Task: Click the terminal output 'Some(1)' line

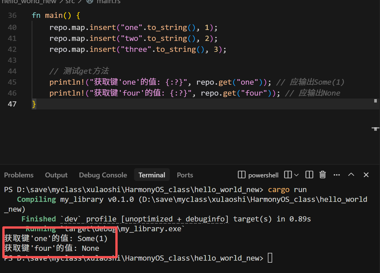Action: click(56, 238)
